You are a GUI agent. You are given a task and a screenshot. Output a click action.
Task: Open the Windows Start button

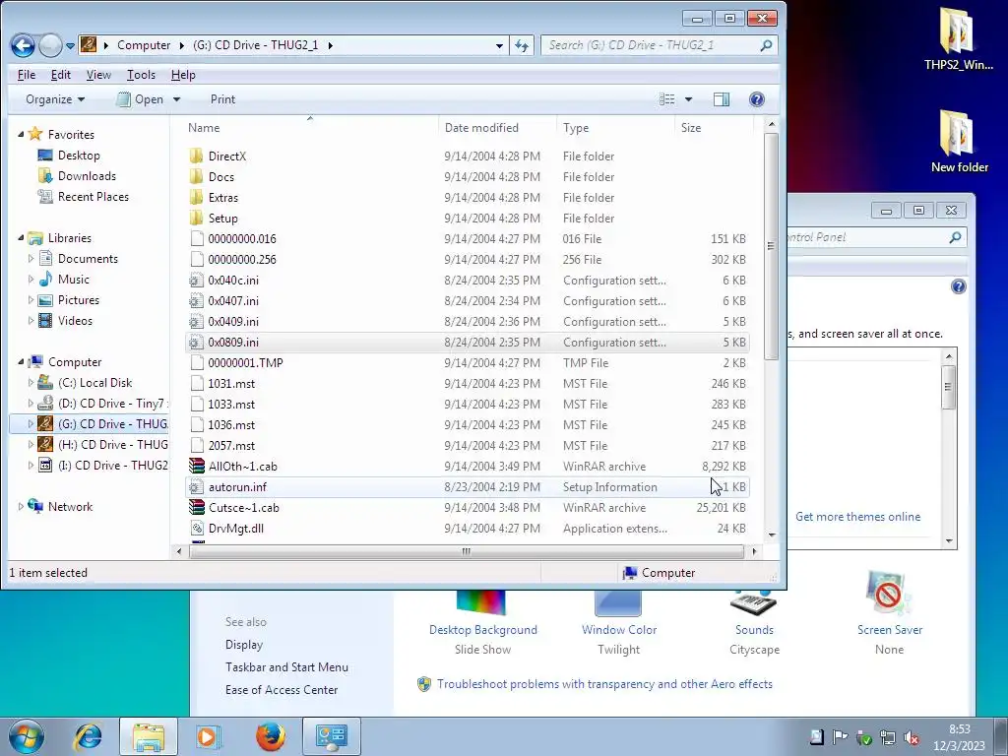[26, 736]
